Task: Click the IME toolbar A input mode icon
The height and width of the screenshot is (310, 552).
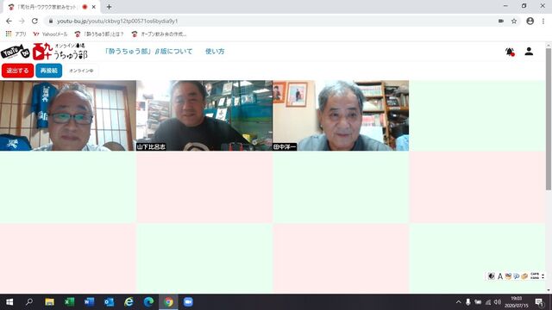Action: tap(500, 276)
